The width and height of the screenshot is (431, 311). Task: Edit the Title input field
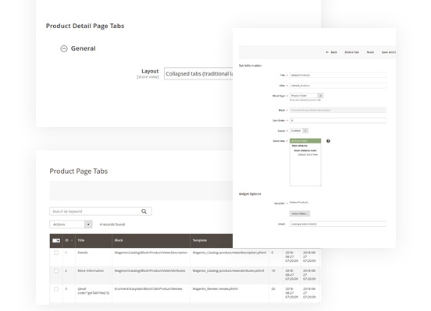click(338, 75)
